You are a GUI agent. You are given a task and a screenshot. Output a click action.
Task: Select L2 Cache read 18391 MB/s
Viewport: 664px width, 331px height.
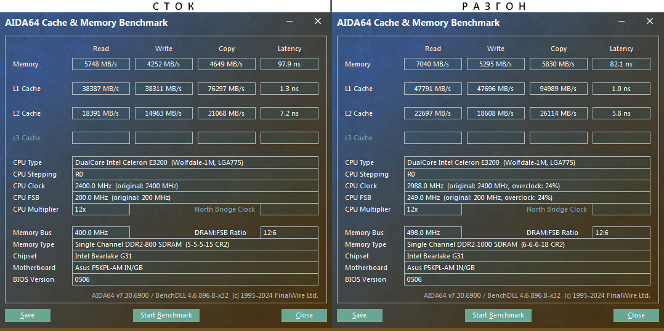(x=101, y=113)
